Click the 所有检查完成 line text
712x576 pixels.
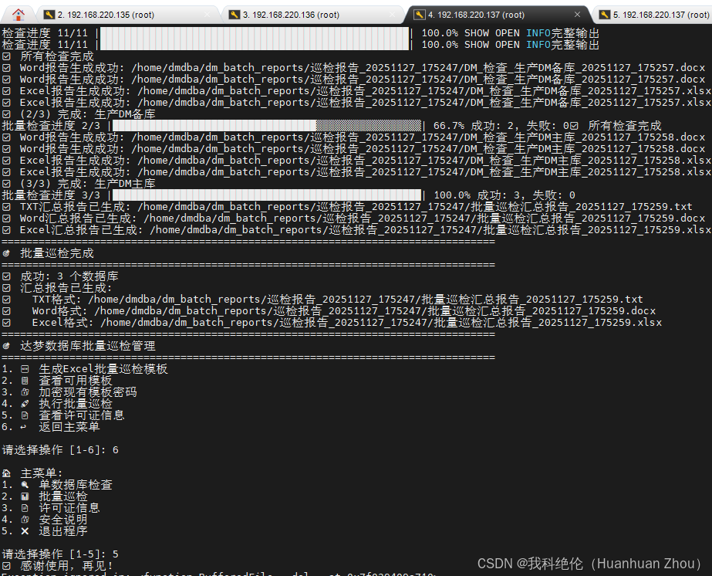click(x=57, y=56)
